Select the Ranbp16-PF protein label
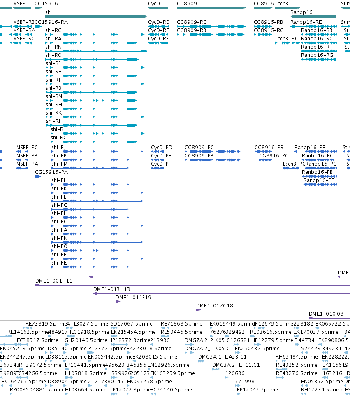350x396 pixels. point(318,180)
